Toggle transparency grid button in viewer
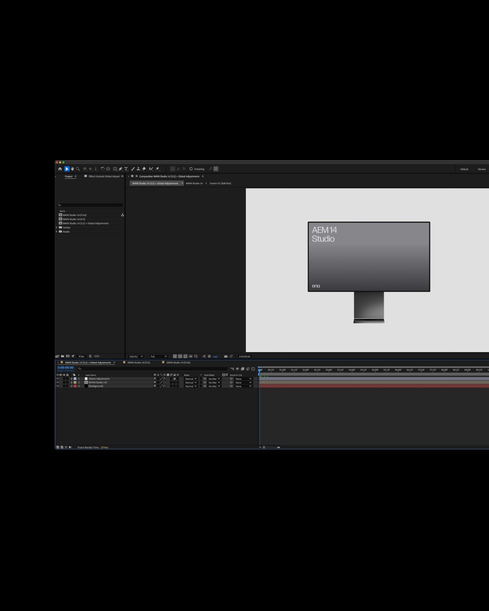This screenshot has height=611, width=489. [x=180, y=356]
